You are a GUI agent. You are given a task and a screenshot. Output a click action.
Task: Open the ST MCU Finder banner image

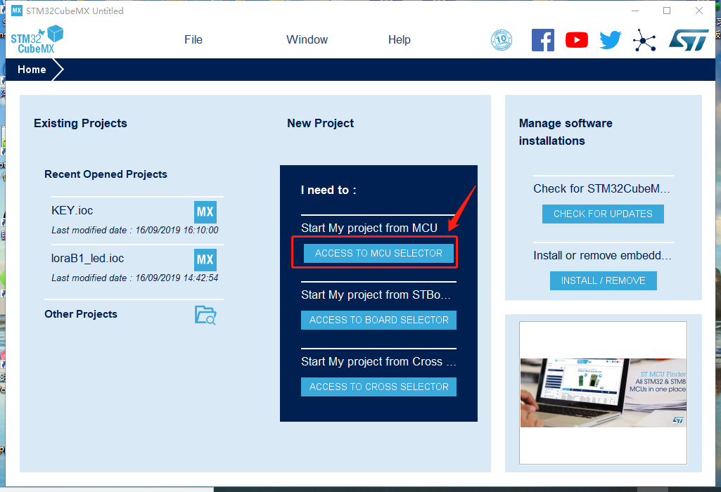[603, 393]
